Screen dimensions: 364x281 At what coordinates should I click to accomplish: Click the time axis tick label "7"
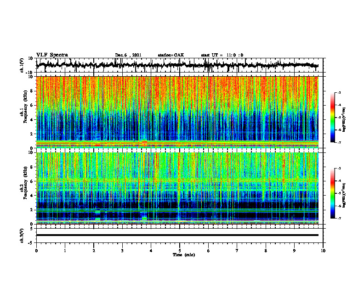(x=237, y=251)
